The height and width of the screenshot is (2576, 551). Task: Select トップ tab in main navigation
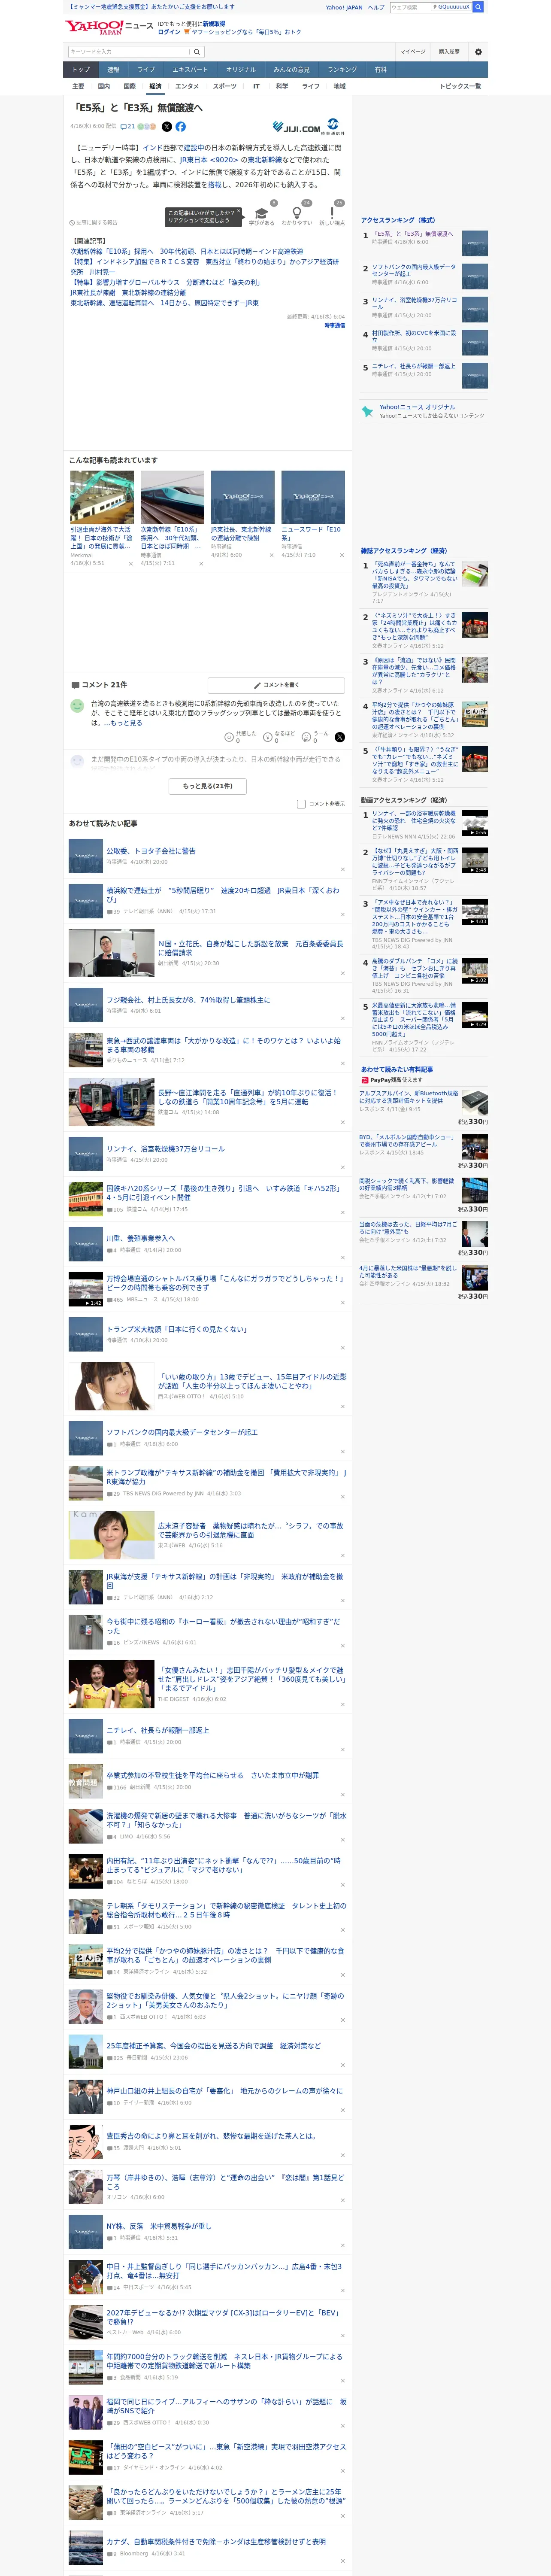coord(81,70)
